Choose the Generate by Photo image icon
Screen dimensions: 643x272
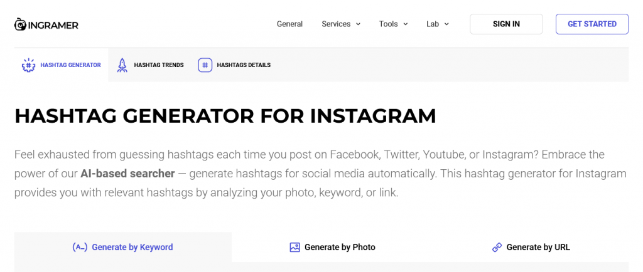295,247
